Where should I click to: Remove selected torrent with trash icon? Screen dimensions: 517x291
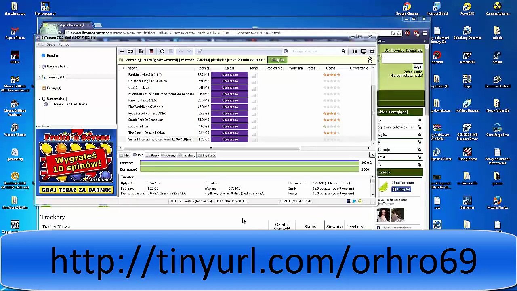click(151, 51)
